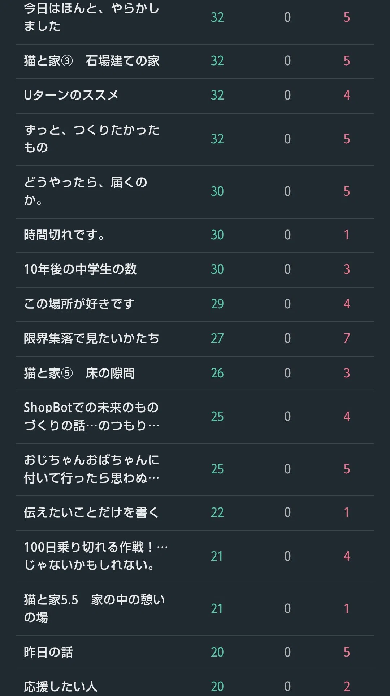Click view count 29 for この場所が好きです
The width and height of the screenshot is (390, 696).
[x=217, y=304]
